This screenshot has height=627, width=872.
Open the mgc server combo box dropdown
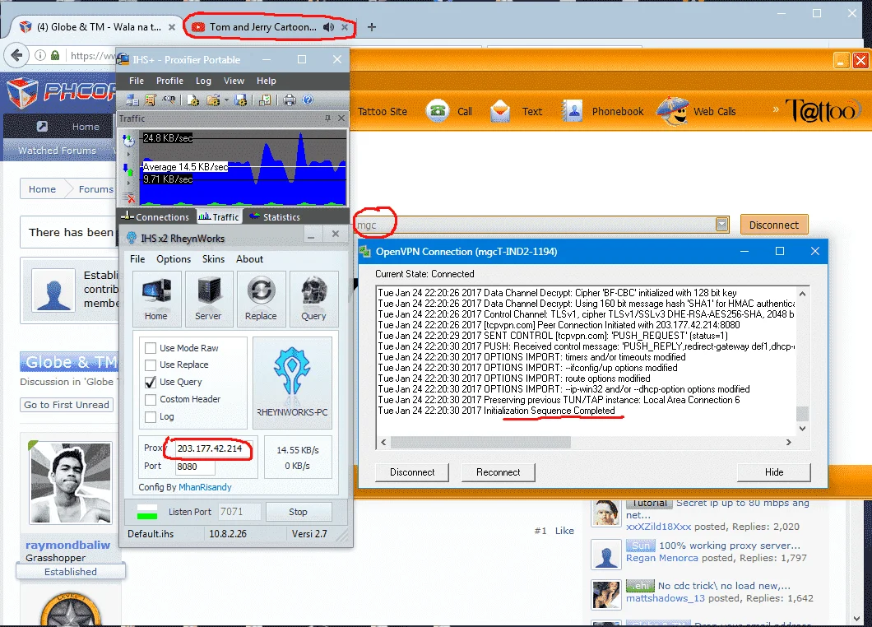pos(721,225)
